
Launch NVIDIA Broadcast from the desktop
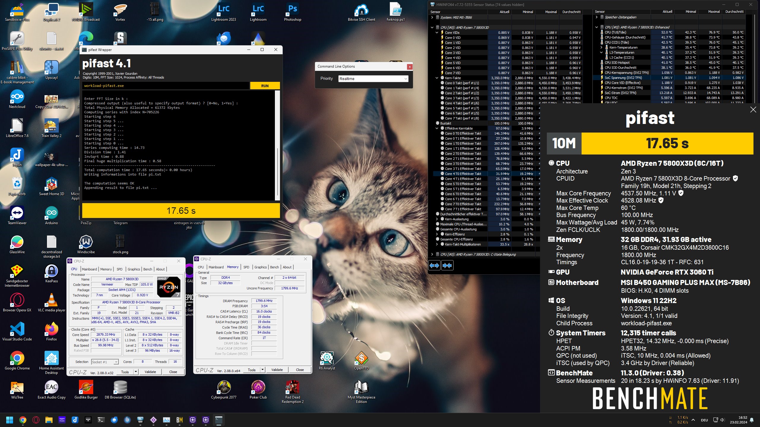pyautogui.click(x=86, y=12)
